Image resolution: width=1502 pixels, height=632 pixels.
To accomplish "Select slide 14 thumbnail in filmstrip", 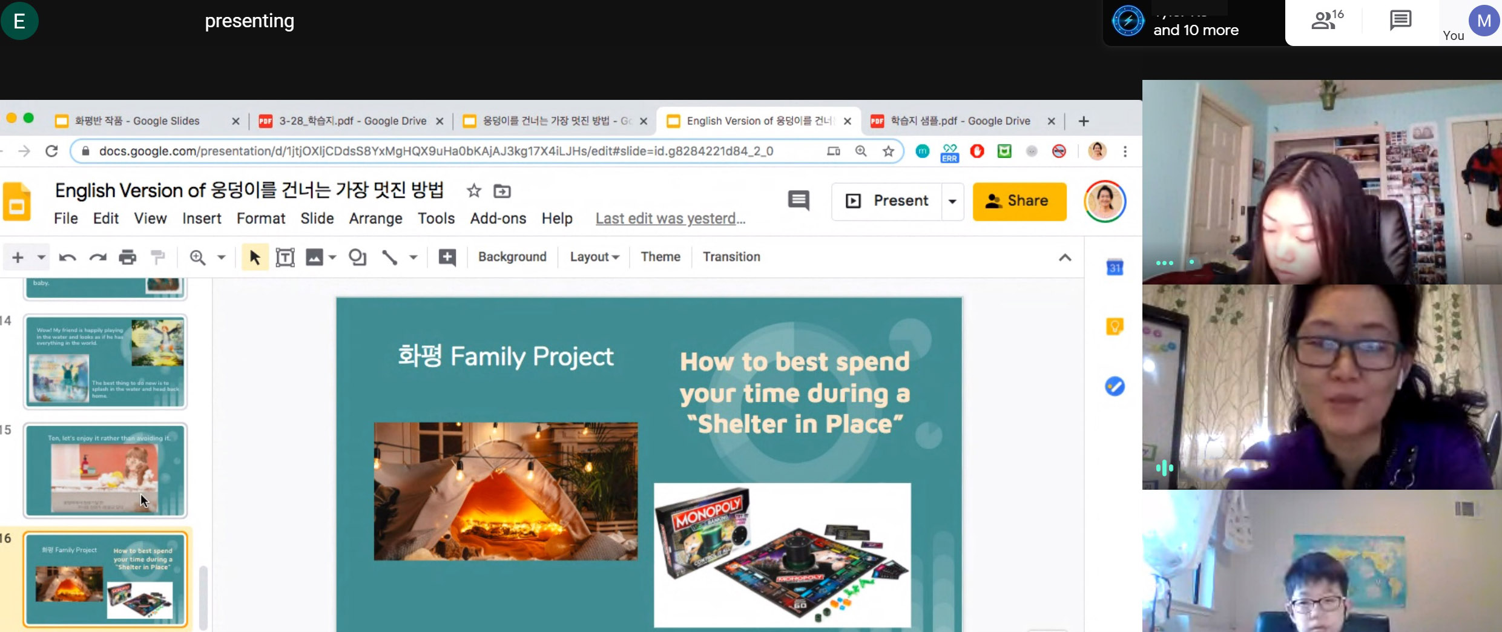I will coord(105,361).
